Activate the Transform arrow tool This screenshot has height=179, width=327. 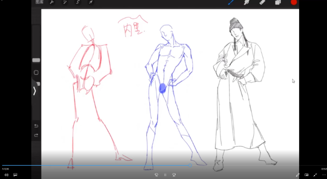[x=91, y=2]
